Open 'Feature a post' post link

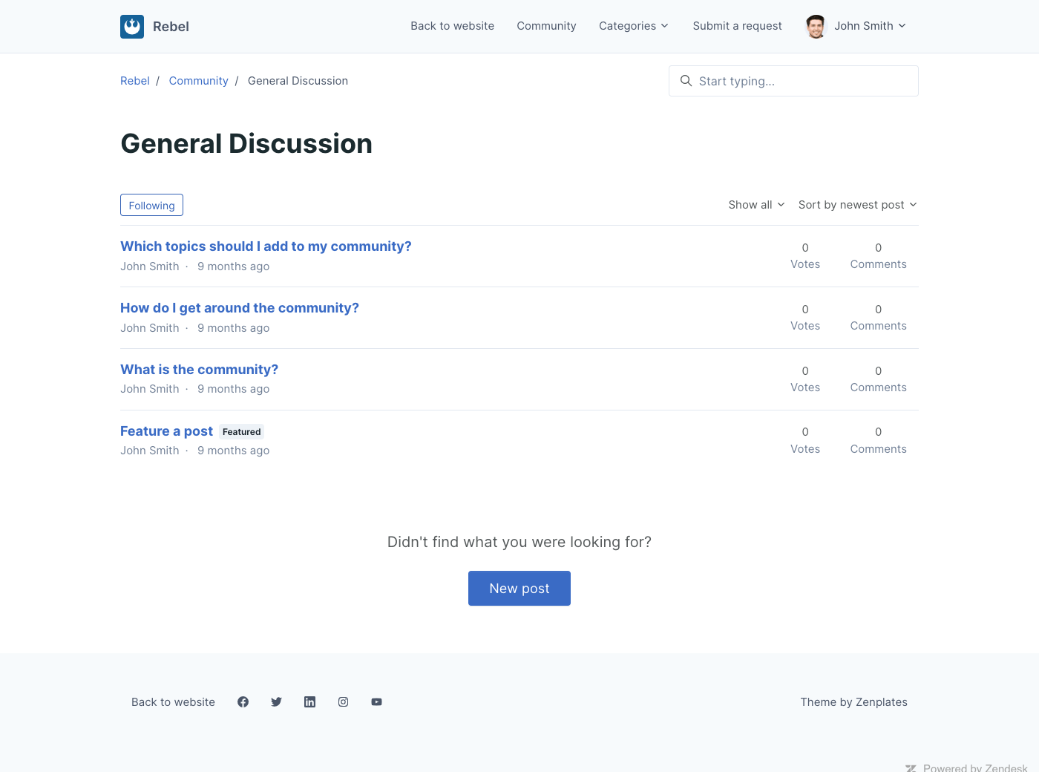[x=166, y=431]
